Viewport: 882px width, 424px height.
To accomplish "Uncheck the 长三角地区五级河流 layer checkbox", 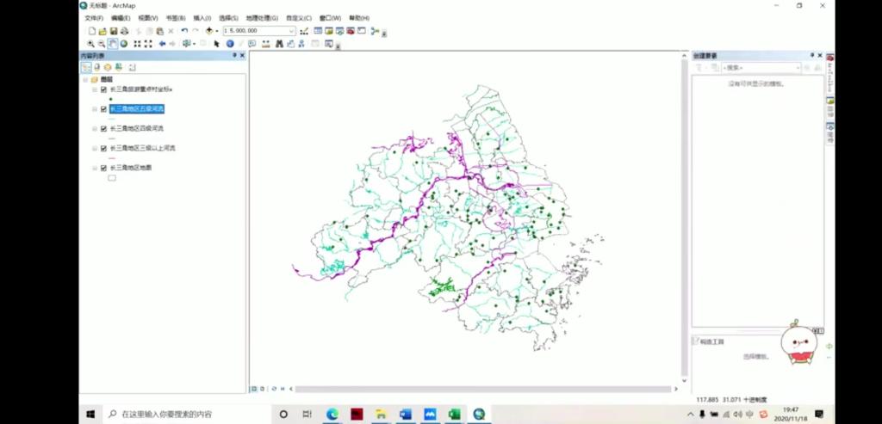I will [103, 109].
